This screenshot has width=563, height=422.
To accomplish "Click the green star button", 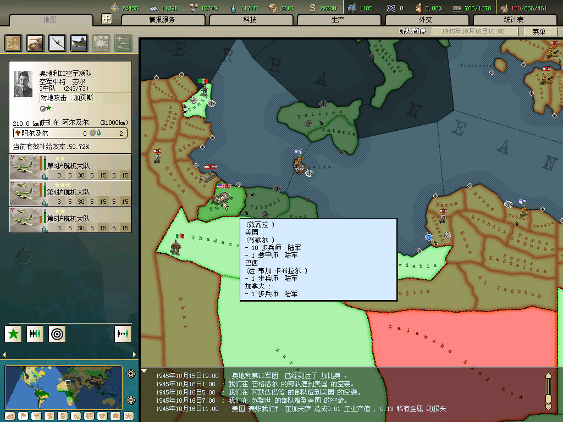I will pos(13,334).
